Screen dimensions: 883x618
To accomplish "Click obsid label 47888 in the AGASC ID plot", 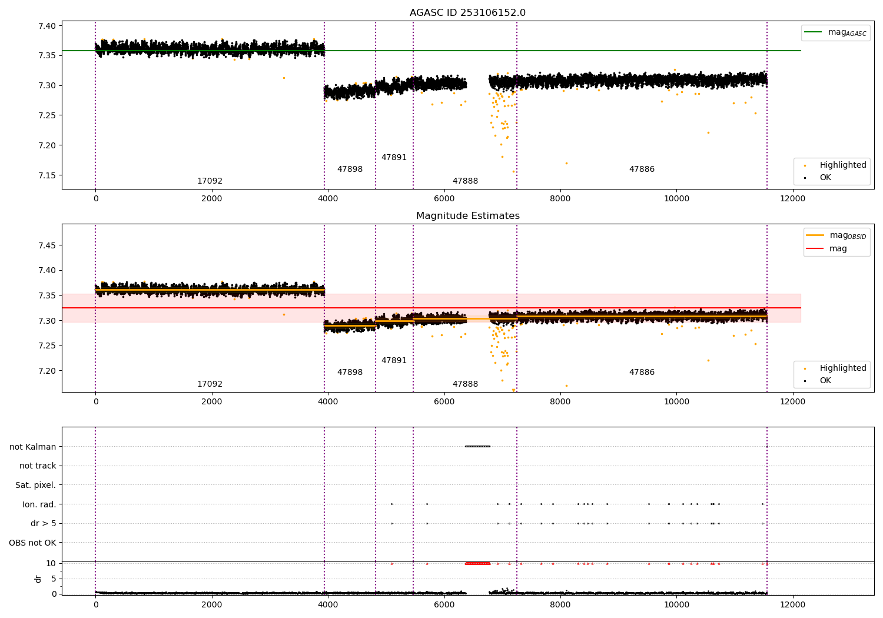I will (465, 181).
